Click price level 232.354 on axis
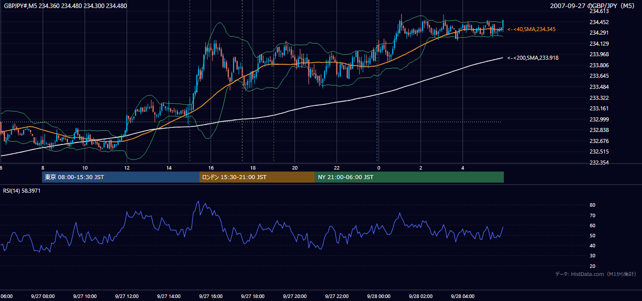The width and height of the screenshot is (642, 301). tap(599, 163)
